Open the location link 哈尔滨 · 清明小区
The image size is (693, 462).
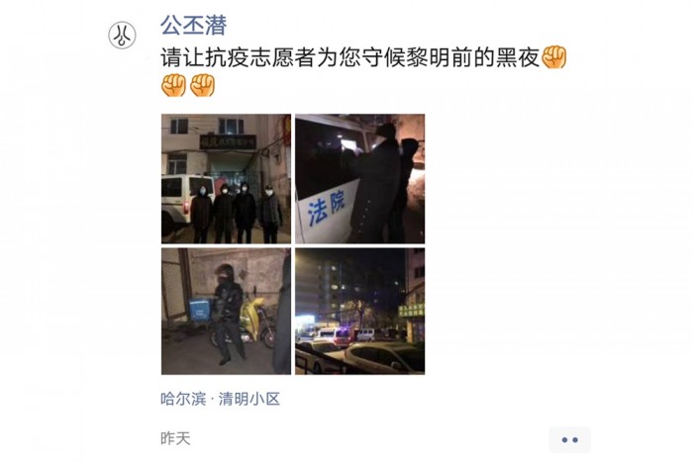220,399
